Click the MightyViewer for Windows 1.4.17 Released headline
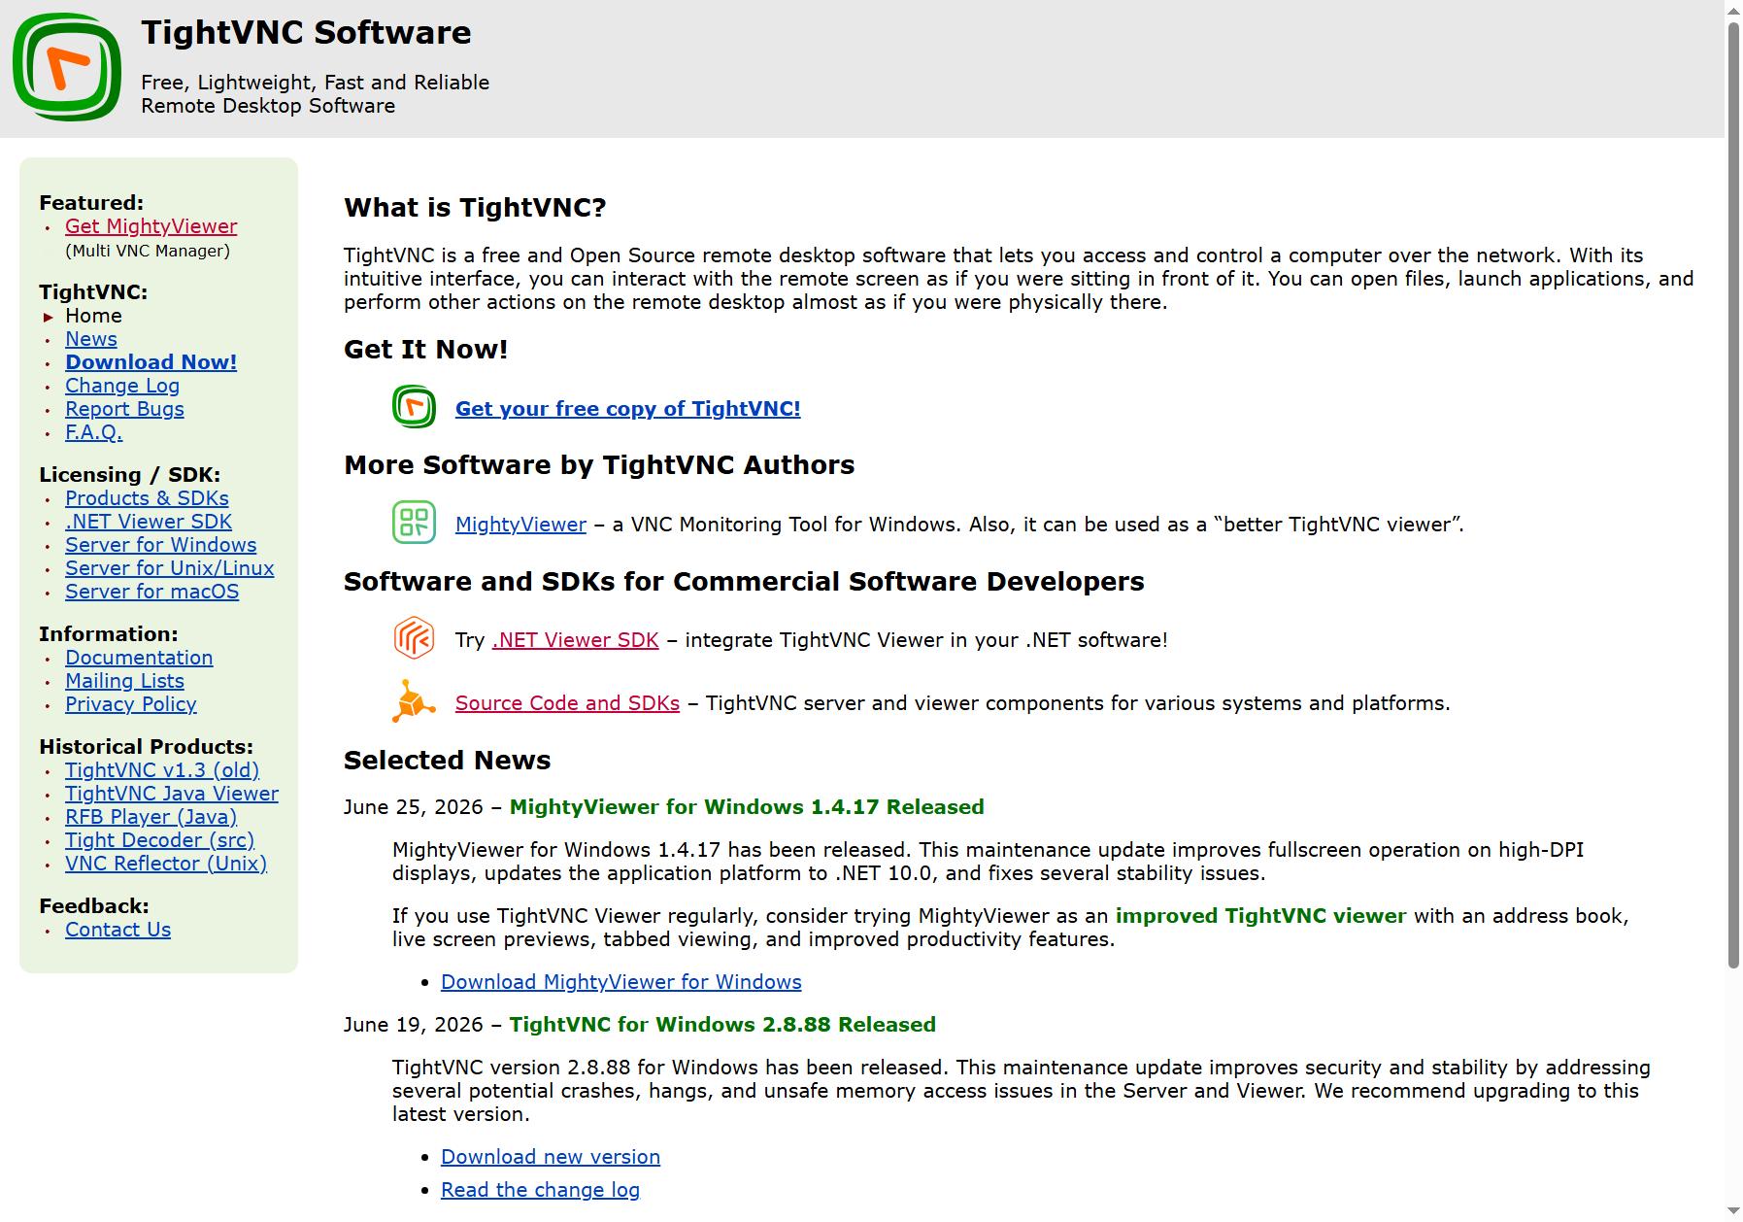Screen dimensions: 1743x1222 pyautogui.click(x=747, y=807)
